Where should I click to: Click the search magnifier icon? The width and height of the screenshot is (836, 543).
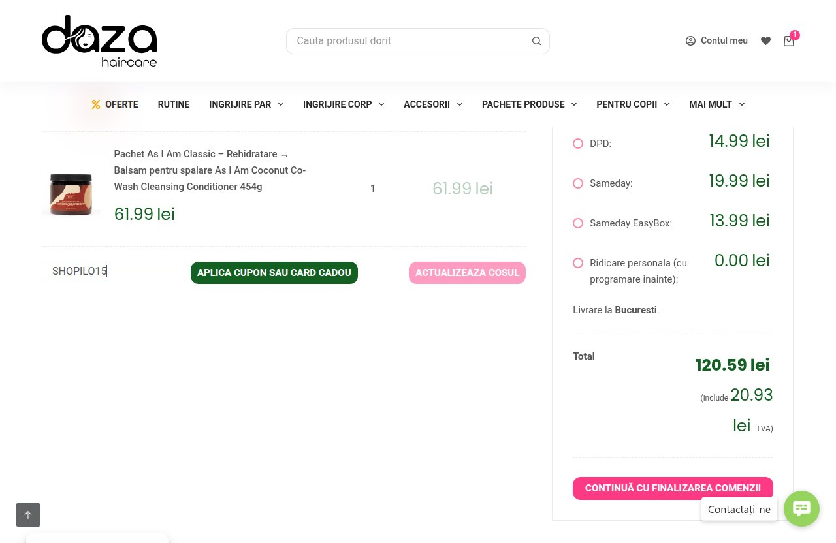click(536, 41)
